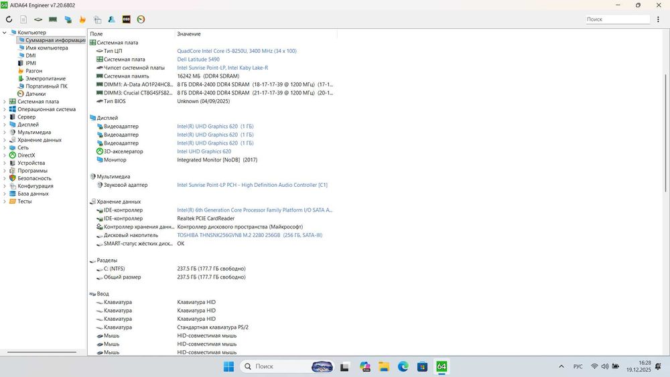Open File Explorer from the taskbar

click(384, 366)
